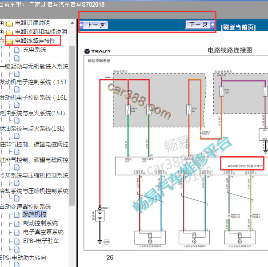Viewport: 268px width, 267px height.
Task: Click the 电路线路连接图 heading above the diagram
Action: pyautogui.click(x=230, y=50)
